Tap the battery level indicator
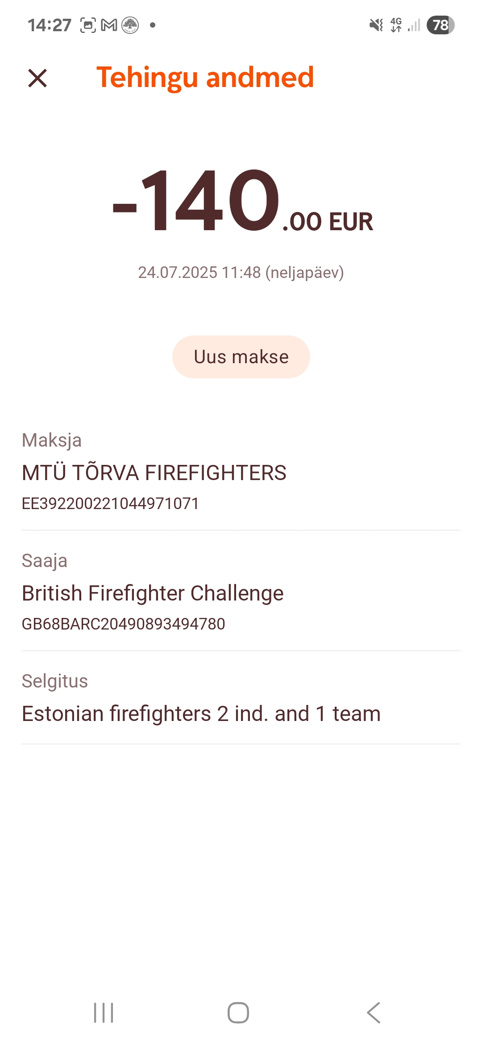Viewport: 482px width, 1044px height. click(x=440, y=25)
